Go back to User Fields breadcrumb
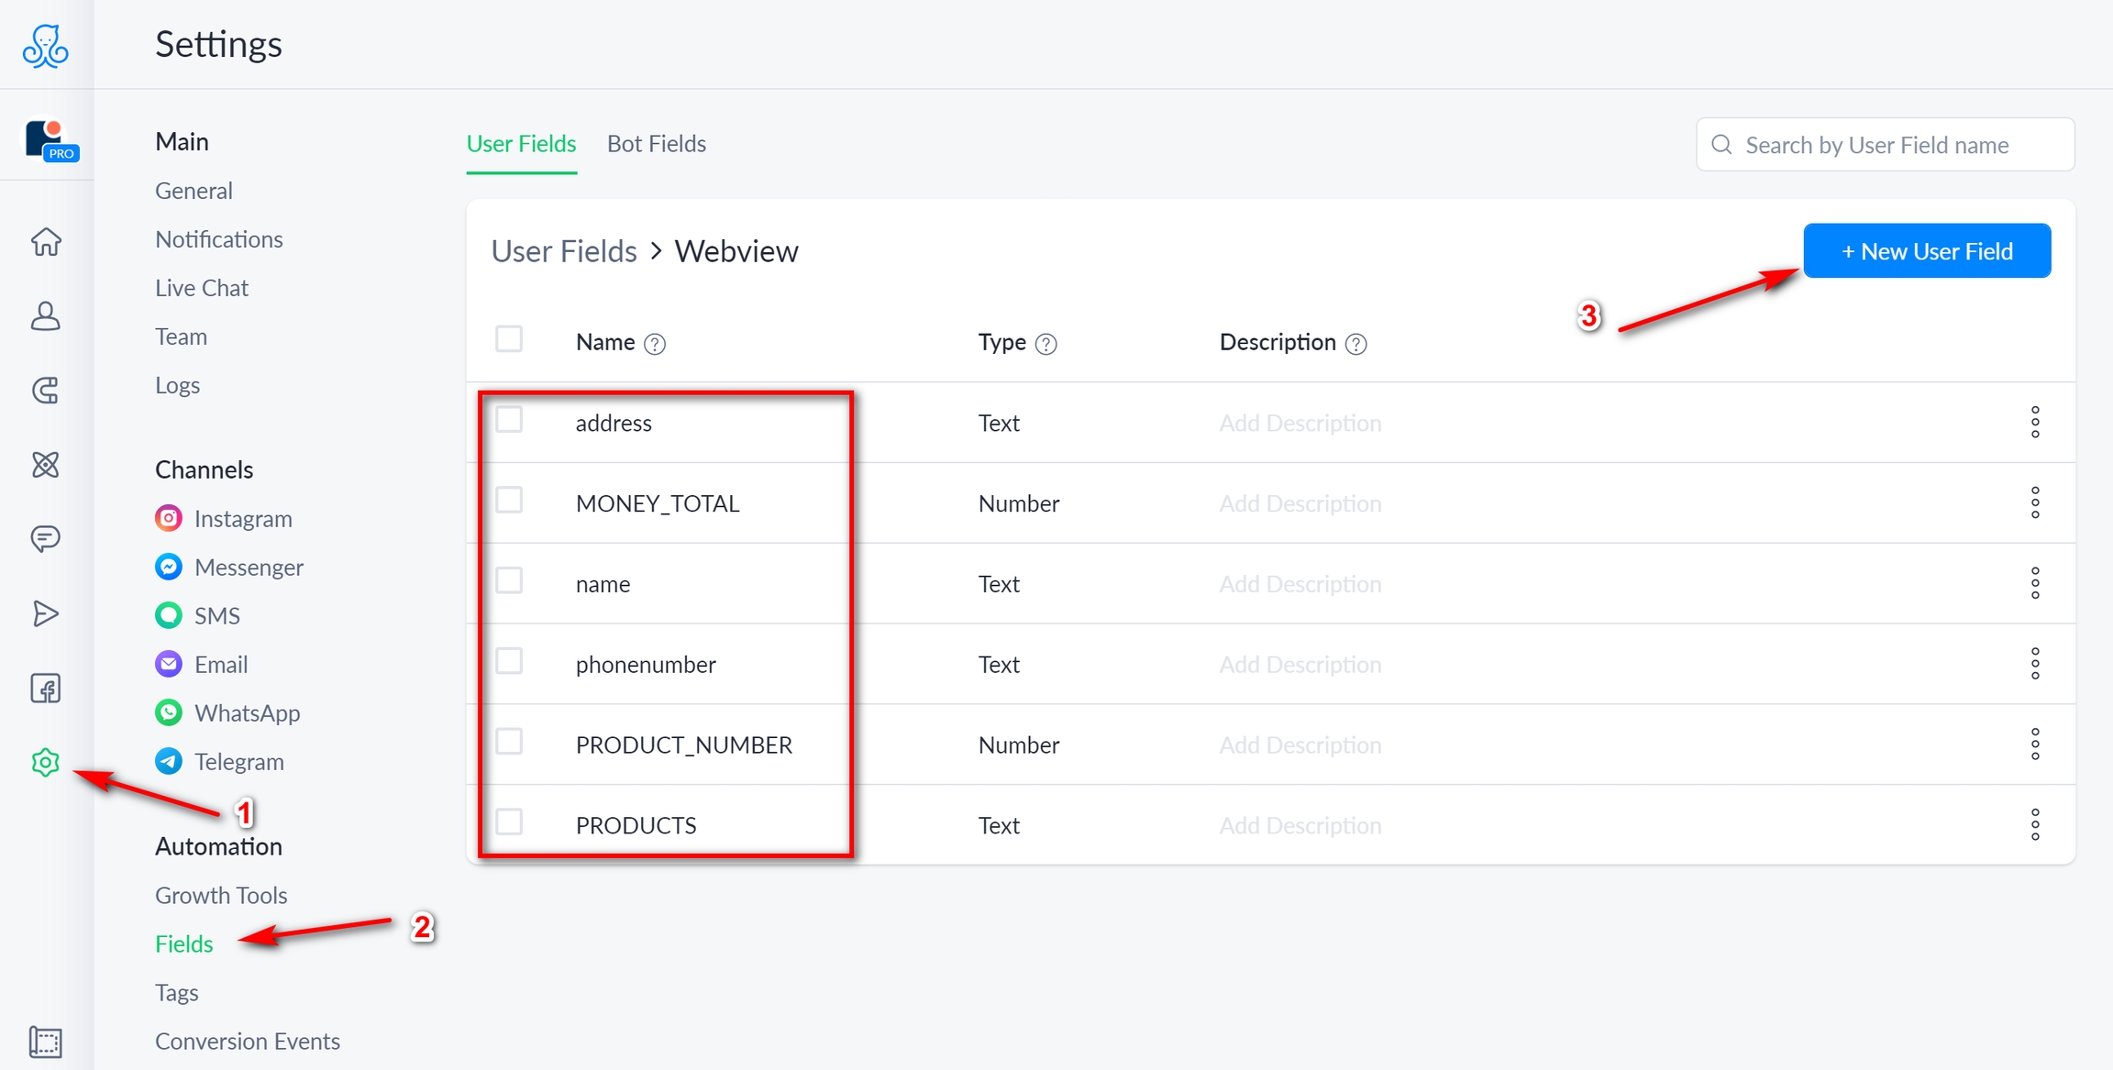The width and height of the screenshot is (2113, 1070). (x=564, y=251)
